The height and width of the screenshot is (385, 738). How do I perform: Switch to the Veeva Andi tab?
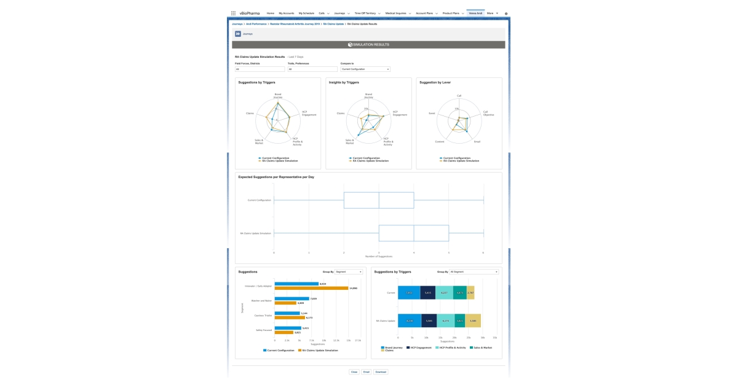pyautogui.click(x=475, y=13)
